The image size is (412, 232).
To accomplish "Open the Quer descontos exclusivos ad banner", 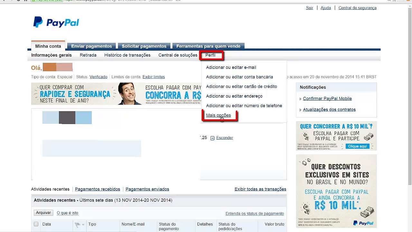I will pyautogui.click(x=336, y=191).
